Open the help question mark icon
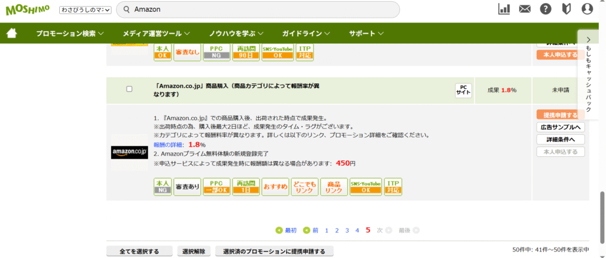Screen dimensions: 606x258 546,9
